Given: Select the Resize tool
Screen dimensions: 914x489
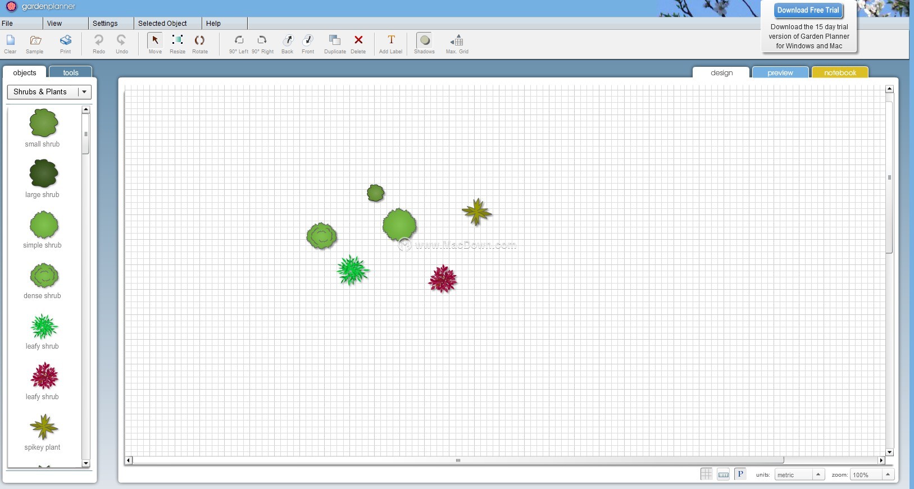Looking at the screenshot, I should coord(178,40).
